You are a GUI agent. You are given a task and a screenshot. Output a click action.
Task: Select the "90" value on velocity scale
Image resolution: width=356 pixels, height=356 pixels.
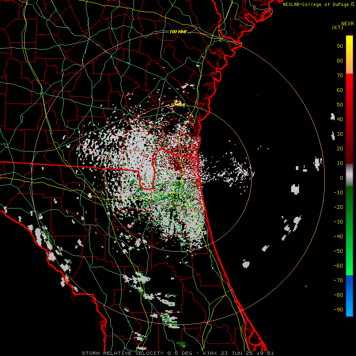coord(340,46)
